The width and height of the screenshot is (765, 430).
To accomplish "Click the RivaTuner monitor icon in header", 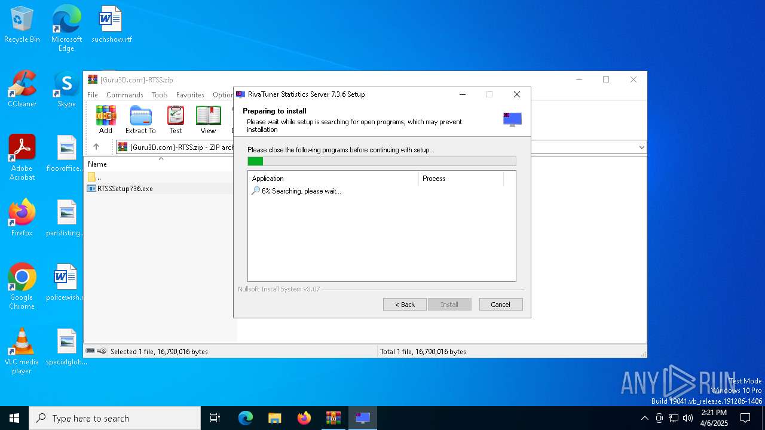I will click(x=512, y=119).
